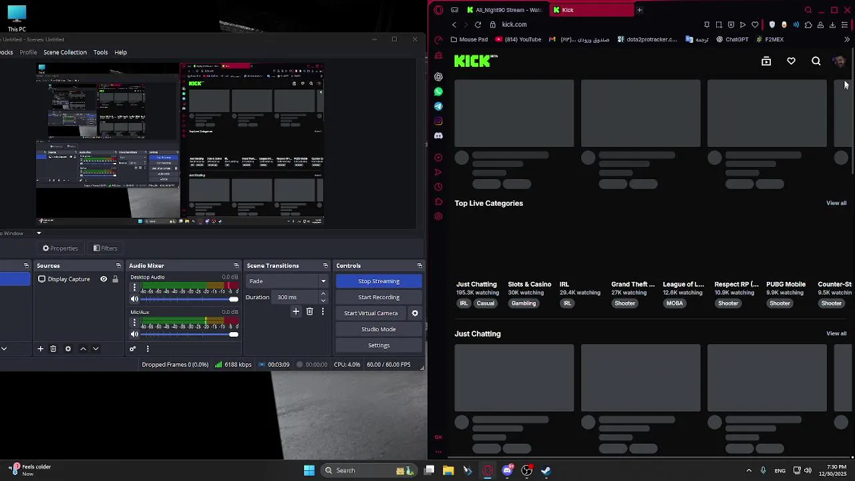Open Desktop Audio options three-dot menu
The height and width of the screenshot is (481, 855).
pos(134,287)
